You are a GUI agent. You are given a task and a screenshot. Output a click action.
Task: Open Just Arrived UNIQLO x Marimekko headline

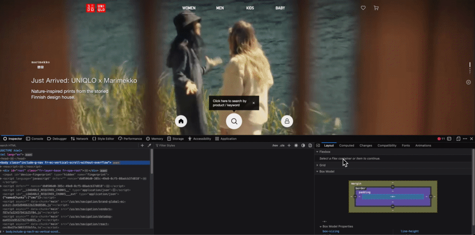[84, 81]
